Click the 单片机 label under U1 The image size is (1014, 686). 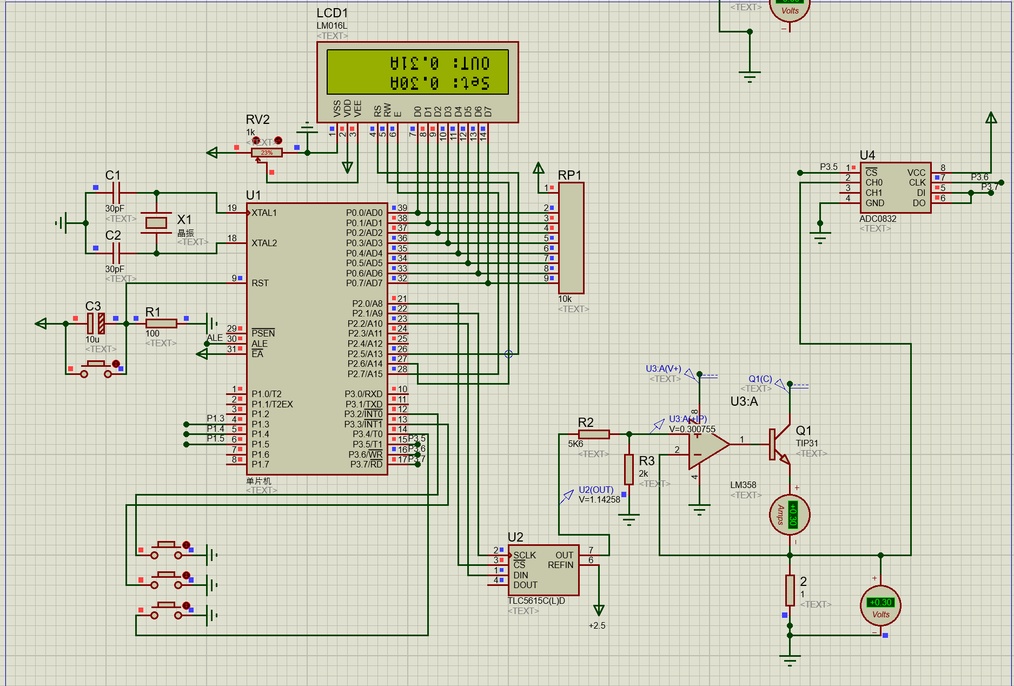pos(259,480)
